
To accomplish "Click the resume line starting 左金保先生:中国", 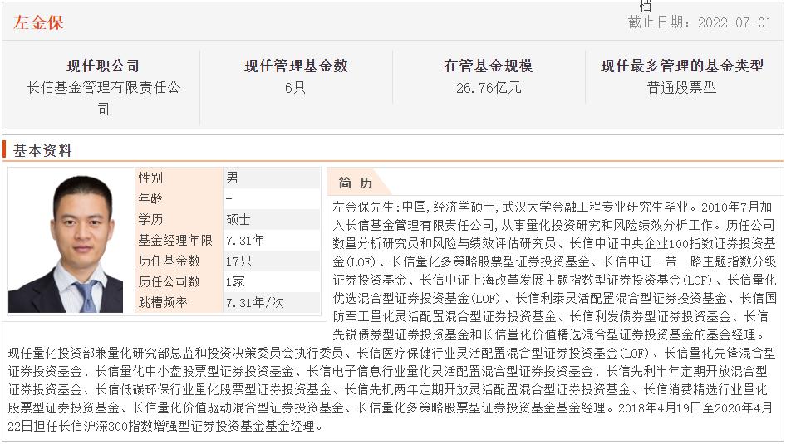I will pyautogui.click(x=553, y=207).
